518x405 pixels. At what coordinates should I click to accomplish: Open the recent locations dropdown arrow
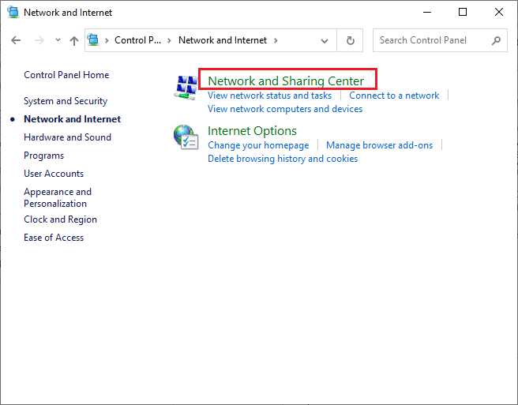pyautogui.click(x=55, y=40)
